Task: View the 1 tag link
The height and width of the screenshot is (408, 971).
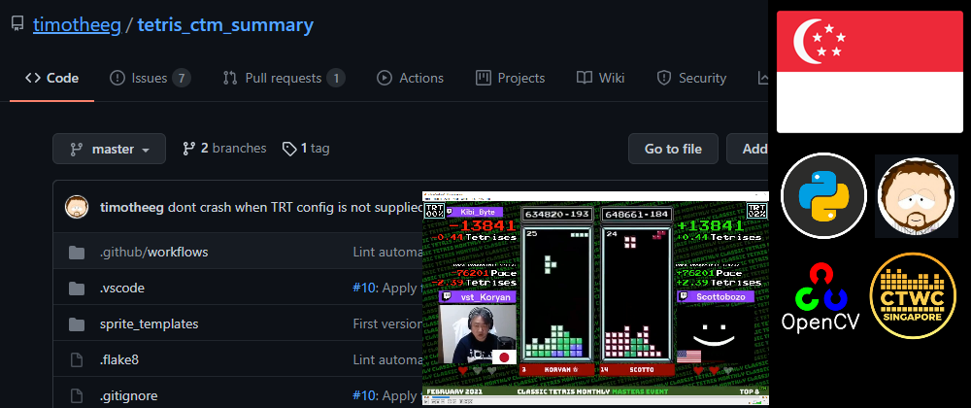Action: click(306, 149)
